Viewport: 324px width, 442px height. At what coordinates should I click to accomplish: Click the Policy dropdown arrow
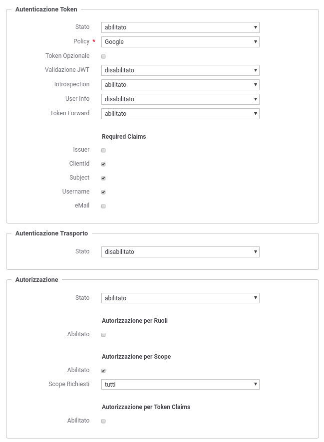click(x=256, y=42)
